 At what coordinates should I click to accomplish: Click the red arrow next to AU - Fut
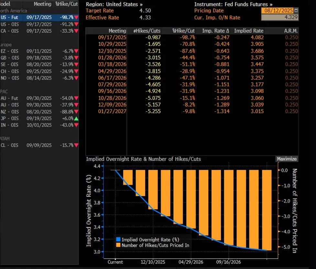(x=76, y=98)
